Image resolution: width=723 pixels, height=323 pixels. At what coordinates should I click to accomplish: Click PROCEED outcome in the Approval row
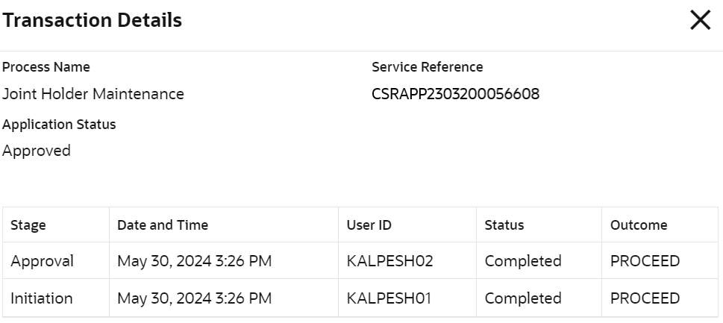[645, 261]
